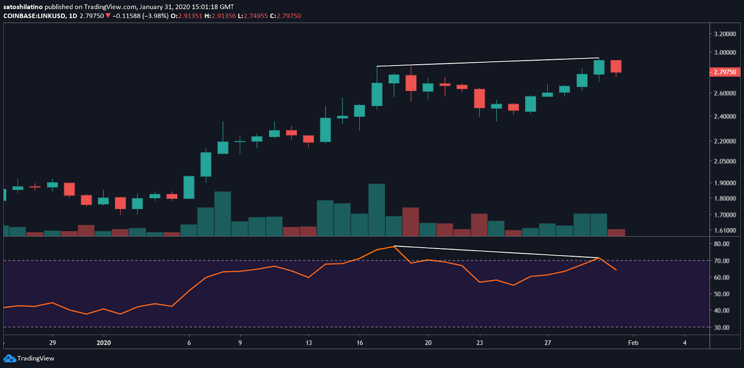Click the 1.80000 price axis label
Image resolution: width=744 pixels, height=368 pixels.
pos(725,198)
